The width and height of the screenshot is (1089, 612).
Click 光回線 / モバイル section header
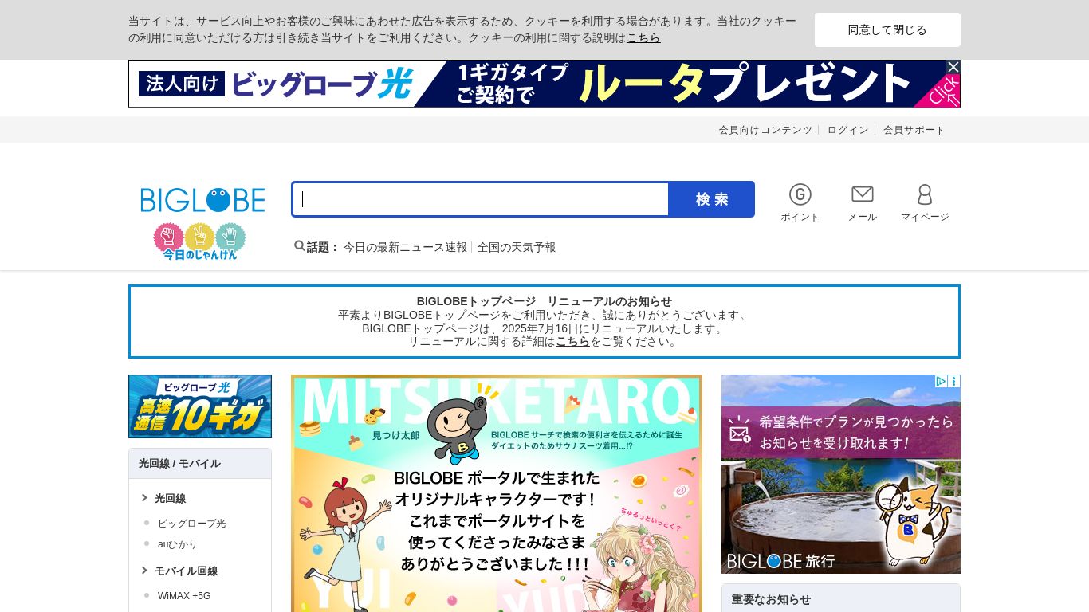point(200,464)
